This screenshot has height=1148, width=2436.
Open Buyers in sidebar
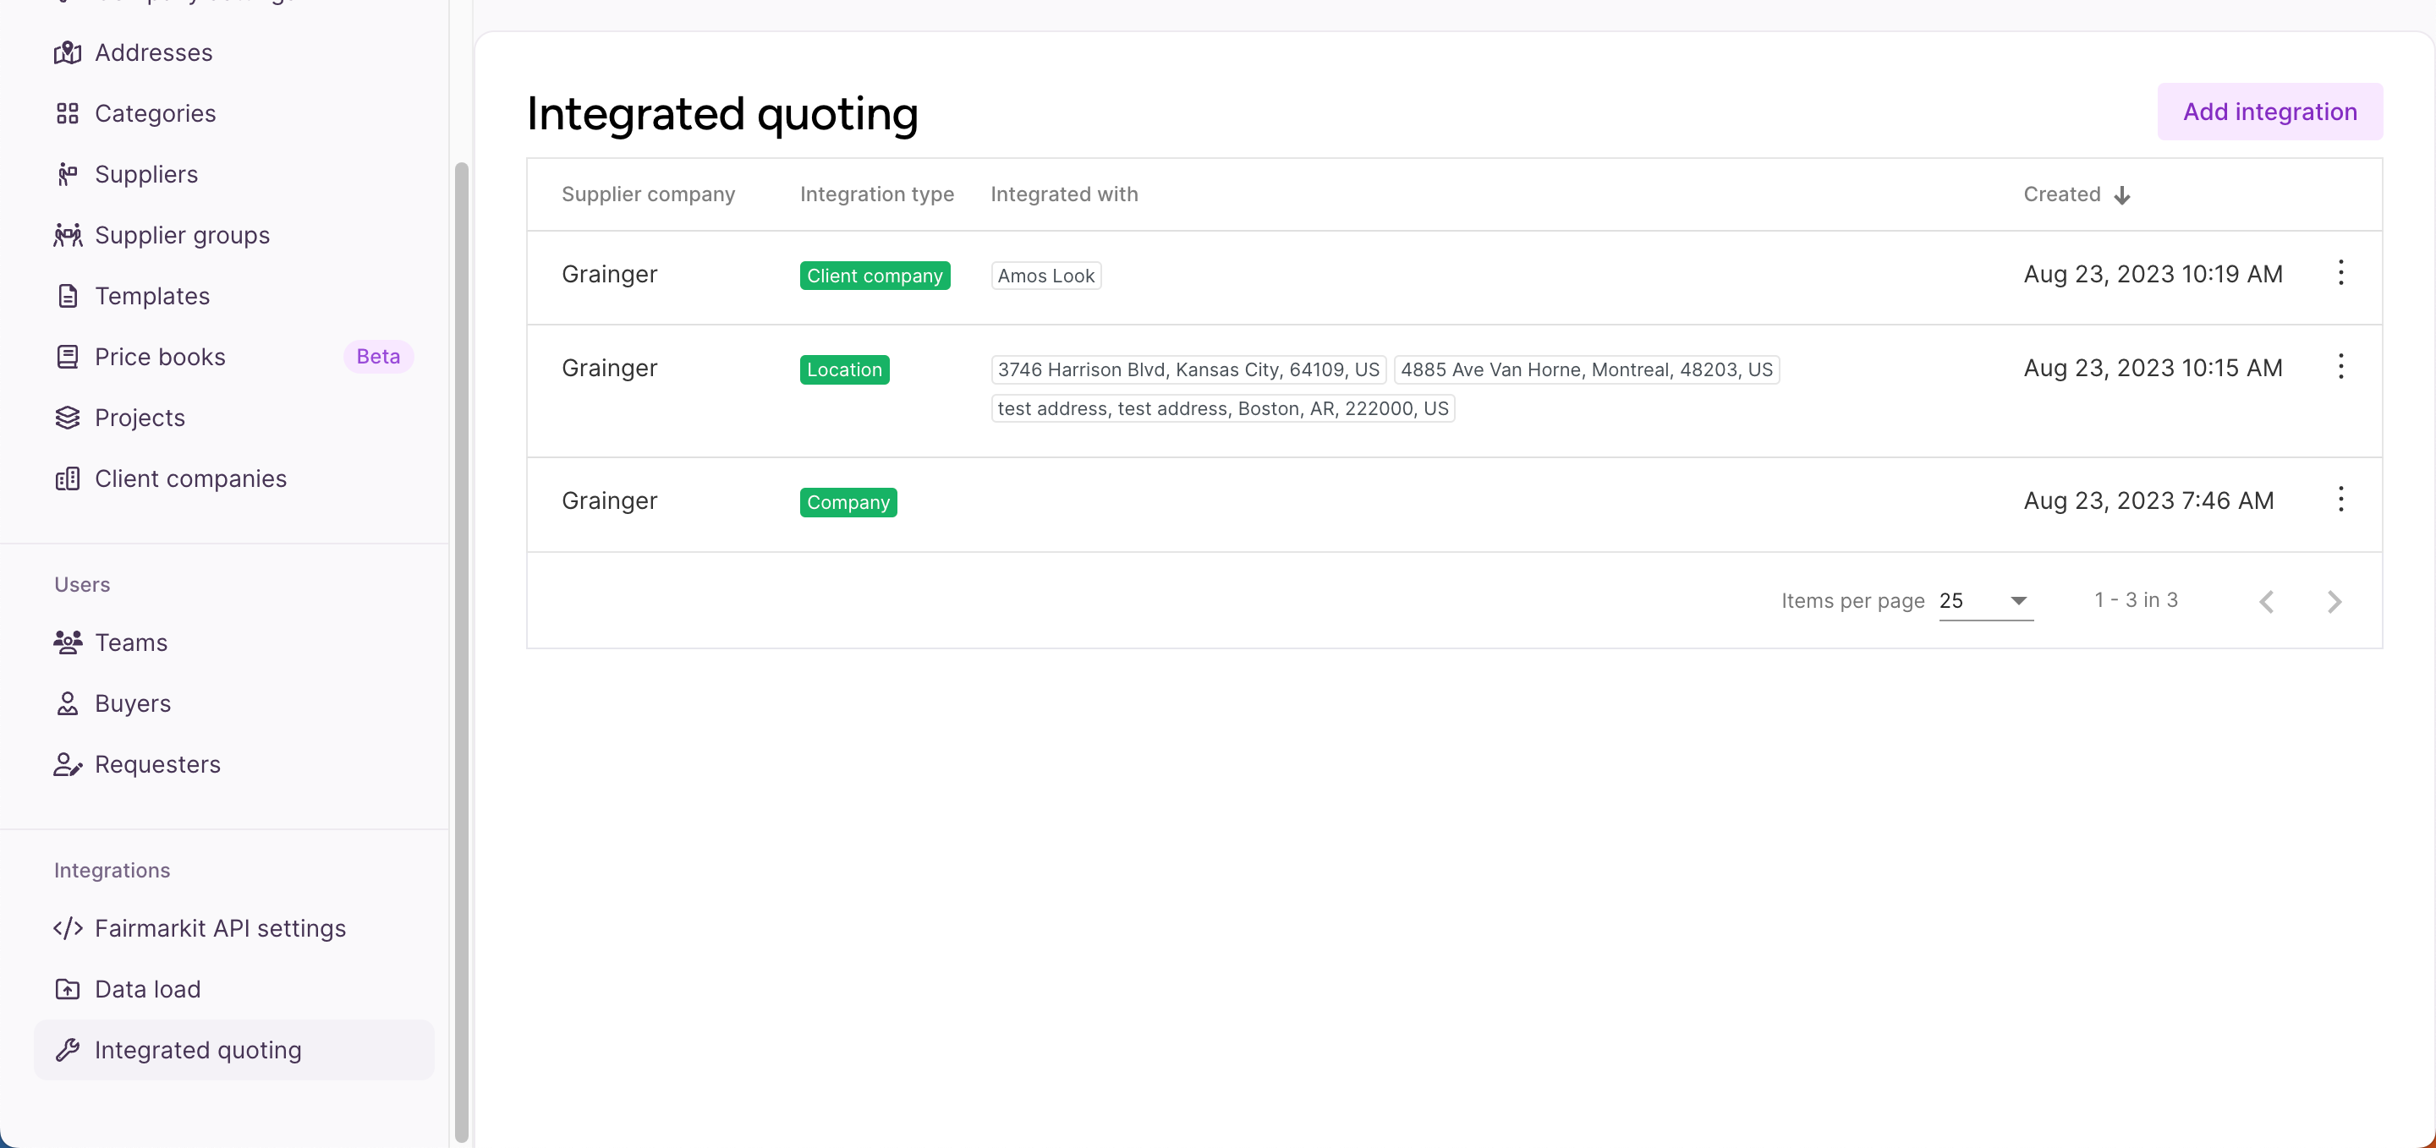(x=233, y=704)
